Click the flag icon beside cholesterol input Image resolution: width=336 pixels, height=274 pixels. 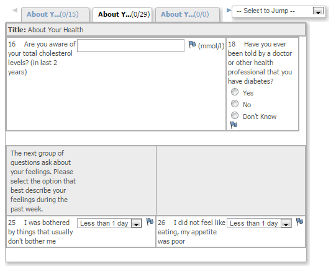[192, 44]
